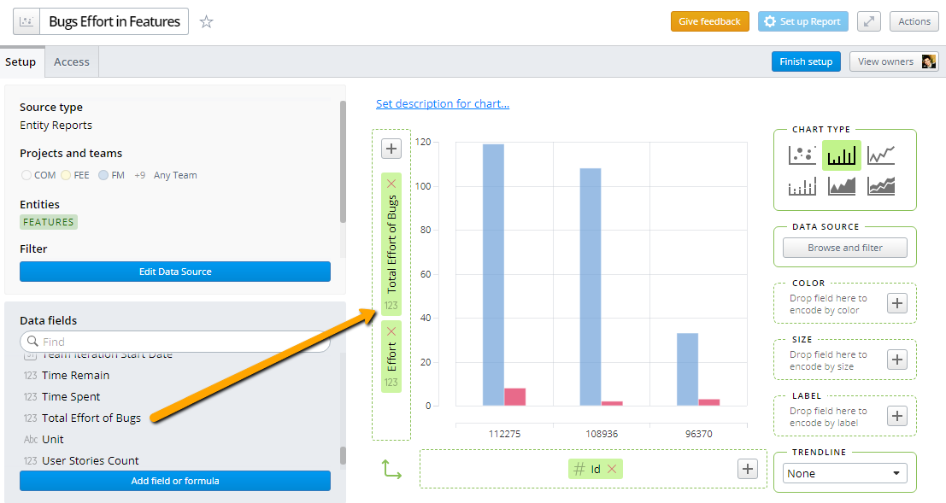Toggle the COM project filter circle
946x503 pixels.
point(25,174)
